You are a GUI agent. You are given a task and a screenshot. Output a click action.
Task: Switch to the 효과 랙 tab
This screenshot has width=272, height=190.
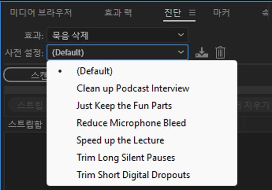click(x=118, y=13)
